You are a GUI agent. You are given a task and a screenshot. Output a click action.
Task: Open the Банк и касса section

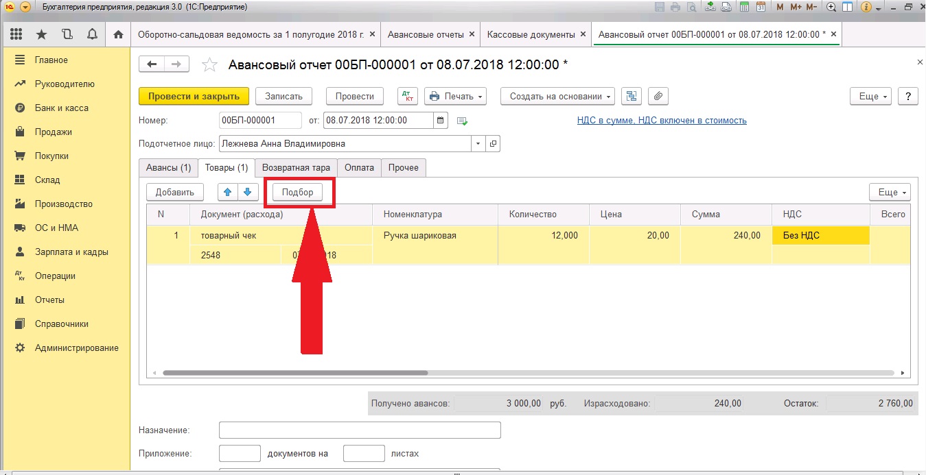pyautogui.click(x=62, y=108)
